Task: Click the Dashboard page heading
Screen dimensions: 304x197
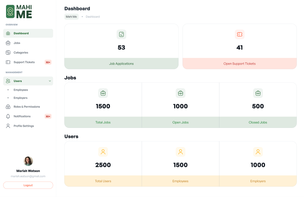Action: pyautogui.click(x=77, y=8)
